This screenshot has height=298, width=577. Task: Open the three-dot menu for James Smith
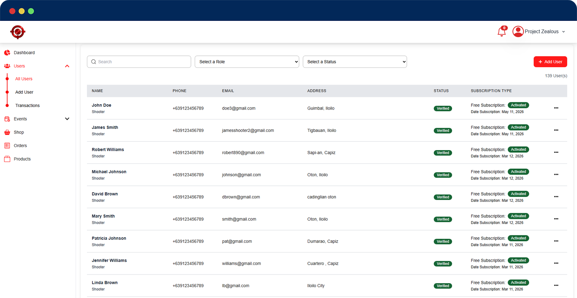click(556, 130)
